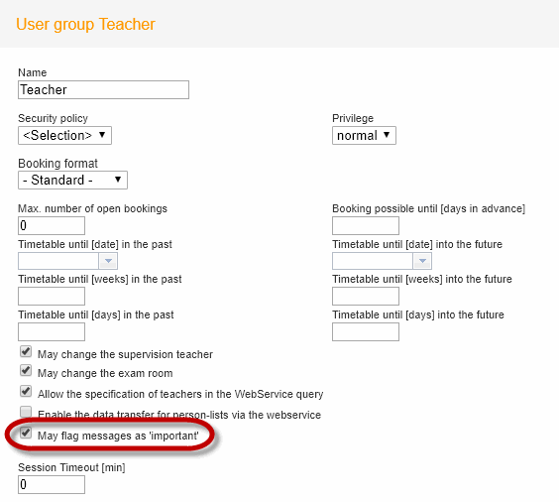Click the Booking possible until days field
This screenshot has width=559, height=502.
pos(366,225)
